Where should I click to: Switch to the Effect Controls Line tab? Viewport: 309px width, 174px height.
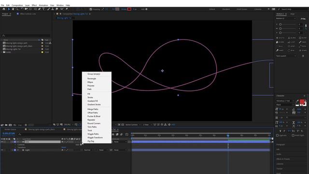(x=28, y=14)
